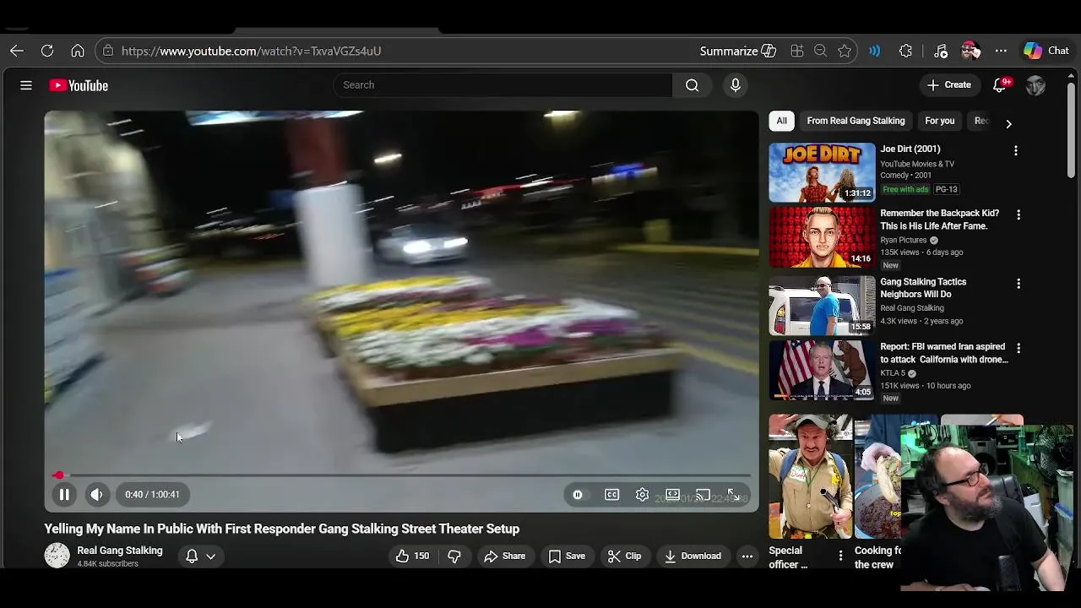The height and width of the screenshot is (608, 1081).
Task: Click the search magnifier button
Action: pyautogui.click(x=692, y=85)
